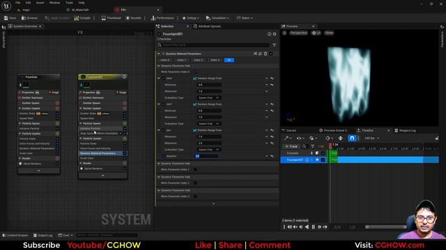The height and width of the screenshot is (250, 446).
Task: Enable Write Parameter Index 1 checkbox
Action: coord(195,169)
